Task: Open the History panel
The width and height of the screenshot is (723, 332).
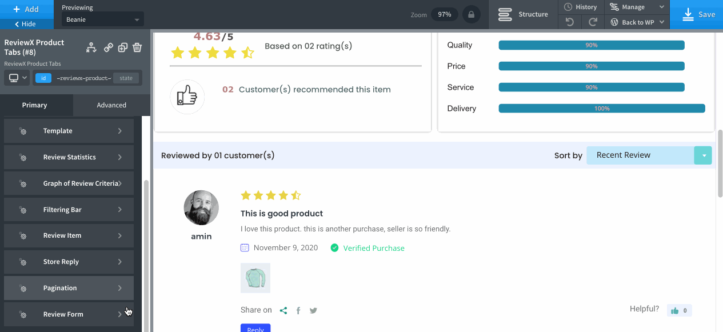Action: click(581, 7)
